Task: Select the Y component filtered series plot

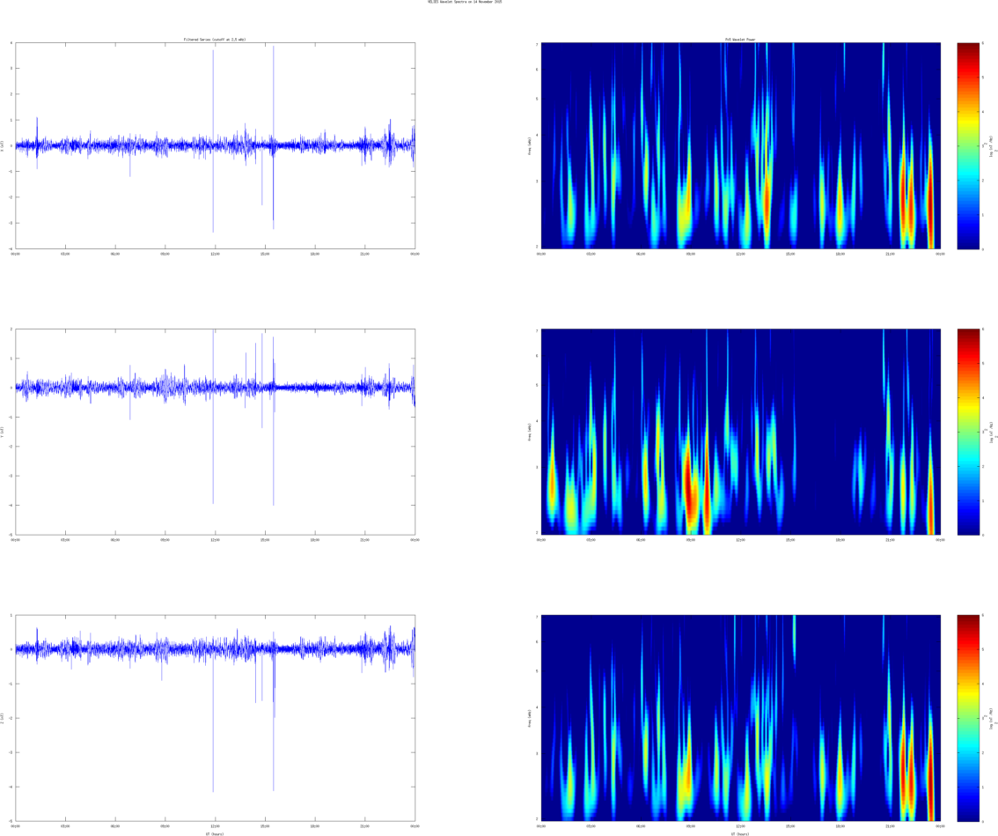Action: coord(215,432)
